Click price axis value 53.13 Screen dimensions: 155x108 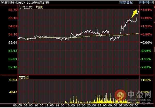tap(13, 51)
